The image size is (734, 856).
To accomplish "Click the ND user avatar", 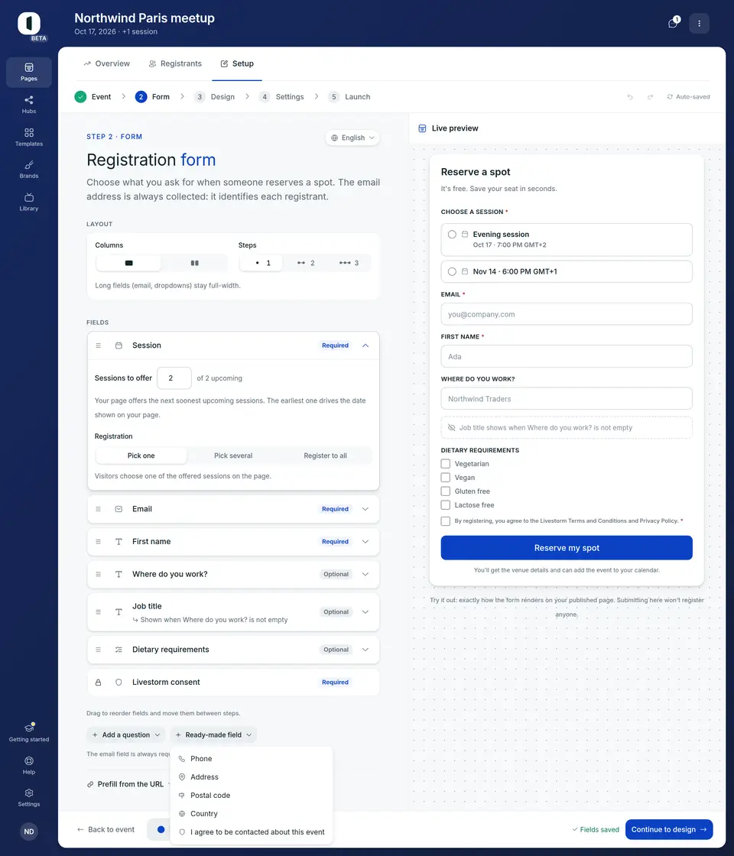I will tap(29, 832).
